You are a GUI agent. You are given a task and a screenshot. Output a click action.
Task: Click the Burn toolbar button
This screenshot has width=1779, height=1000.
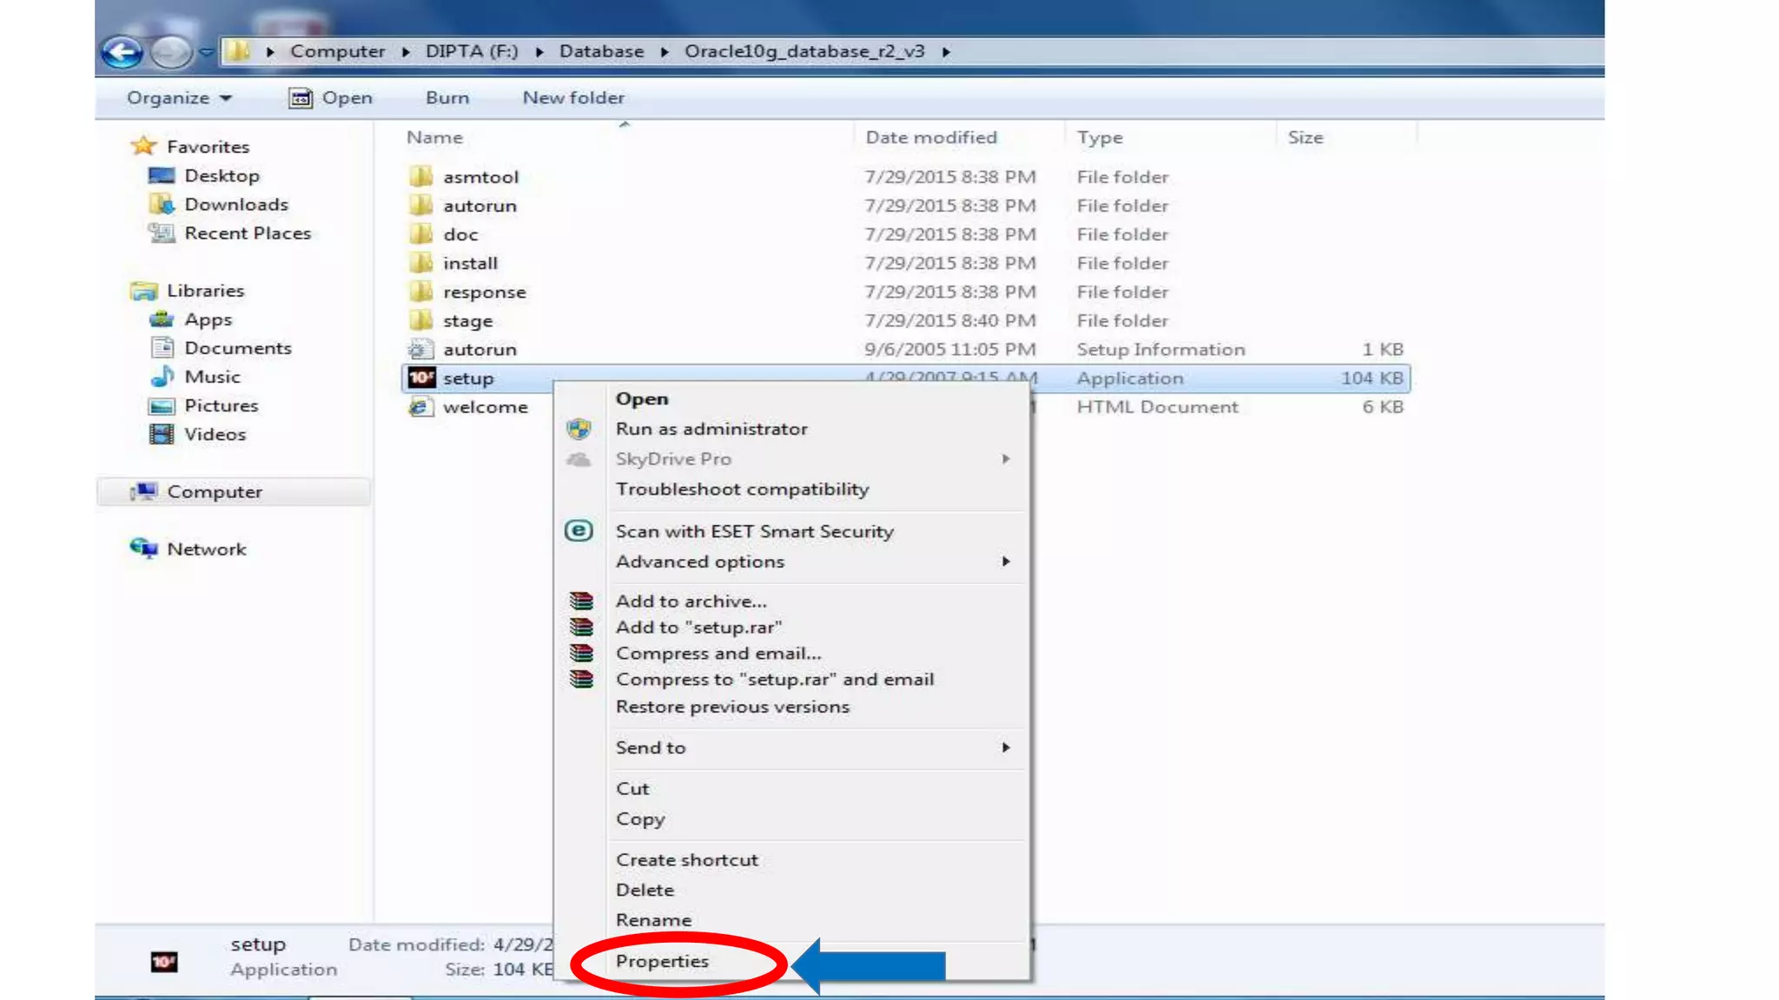pos(446,98)
